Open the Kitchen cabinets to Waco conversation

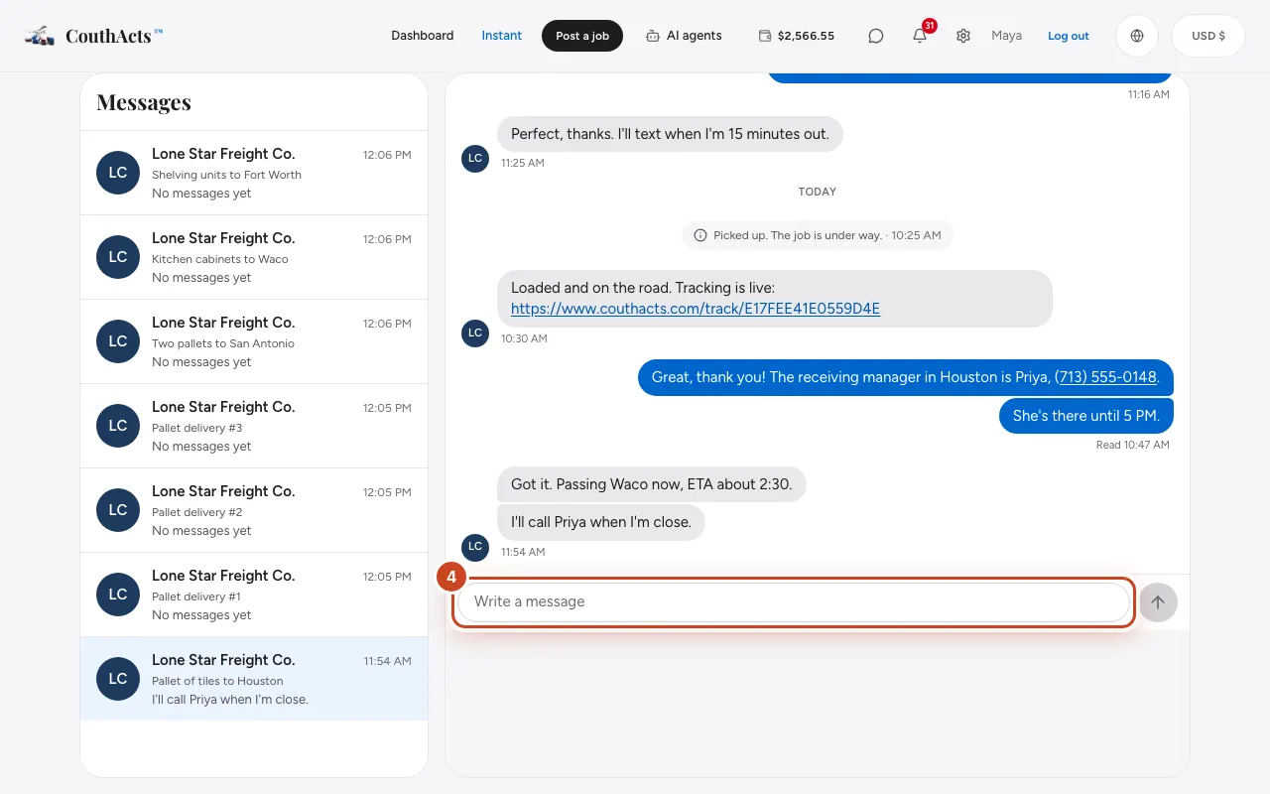coord(254,257)
